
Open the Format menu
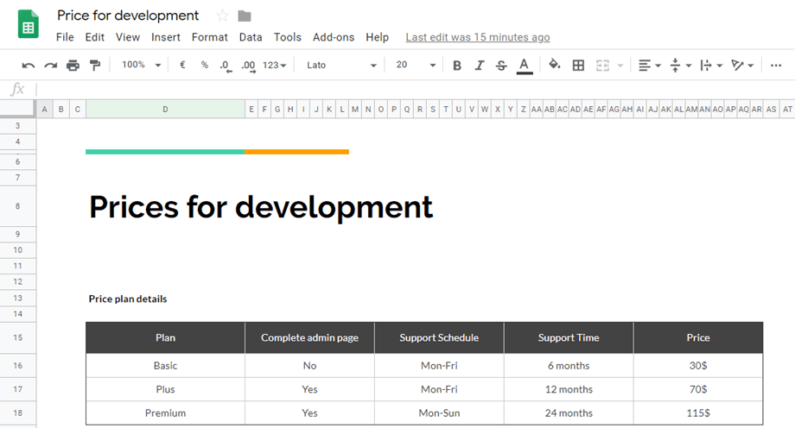209,37
